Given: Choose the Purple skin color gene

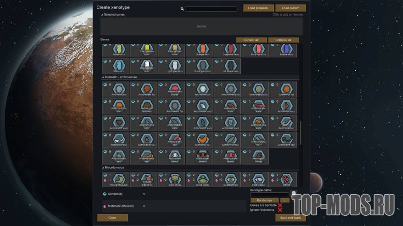Looking at the screenshot, I should [287, 49].
